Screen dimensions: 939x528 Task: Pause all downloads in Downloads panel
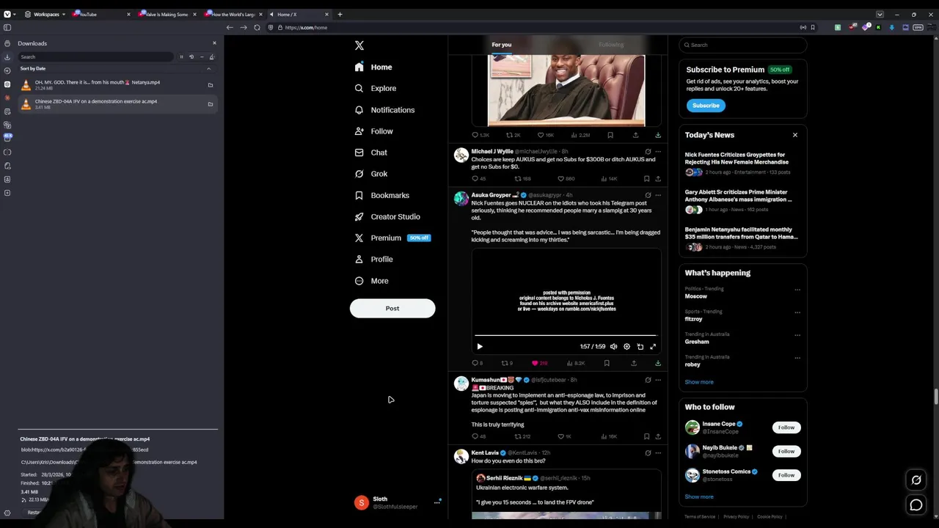pyautogui.click(x=181, y=56)
